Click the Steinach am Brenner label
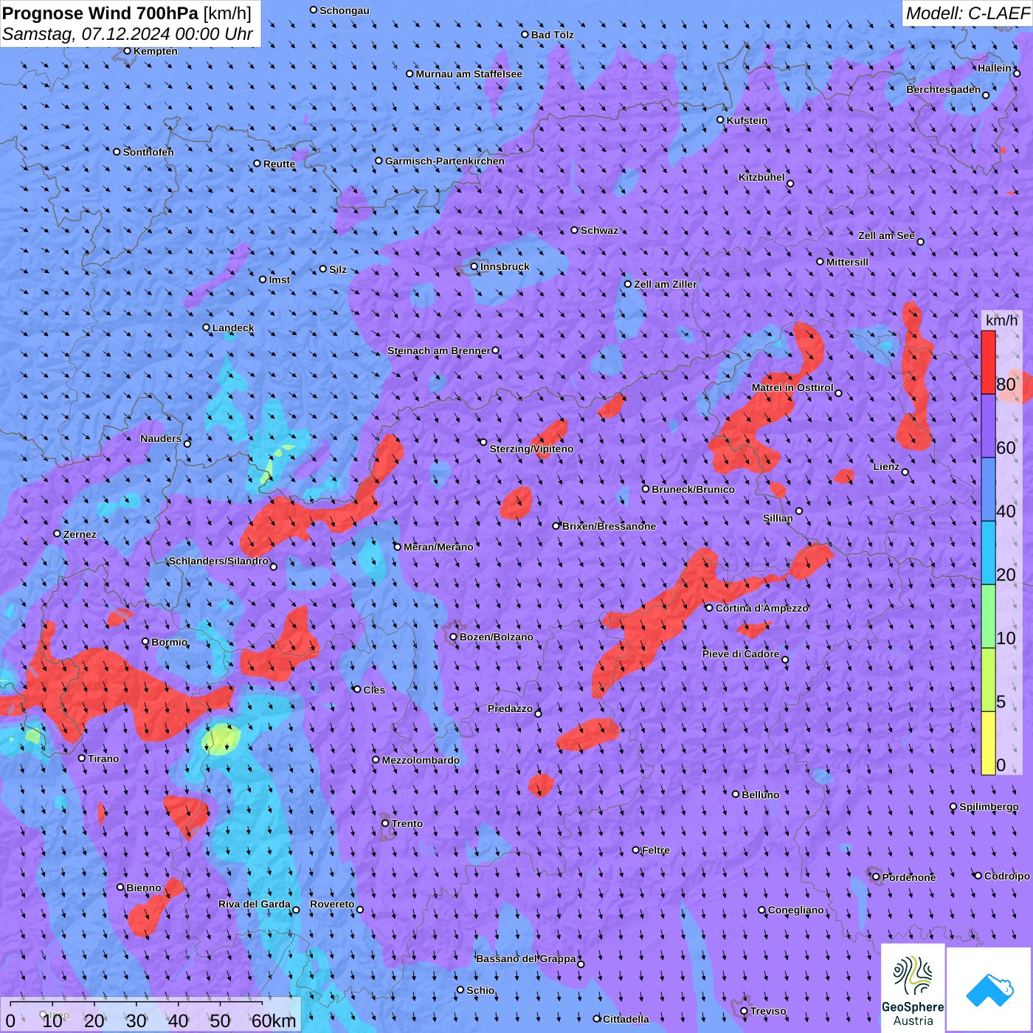This screenshot has height=1033, width=1033. [438, 350]
